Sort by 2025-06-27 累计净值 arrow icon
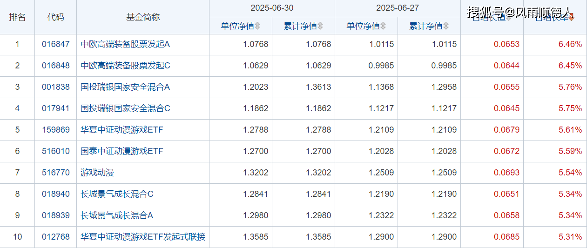The image size is (587, 248). click(x=446, y=26)
